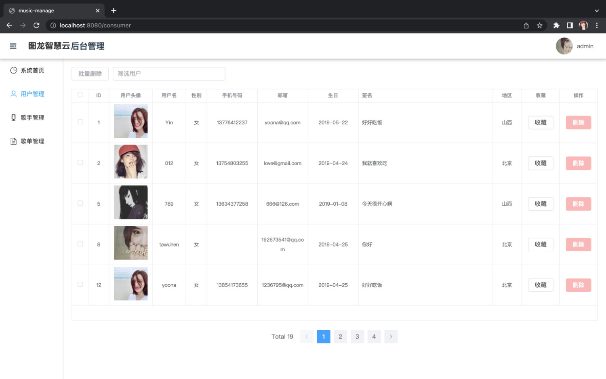The image size is (606, 379).
Task: Click avatar thumbnail of user yoona
Action: pos(131,284)
